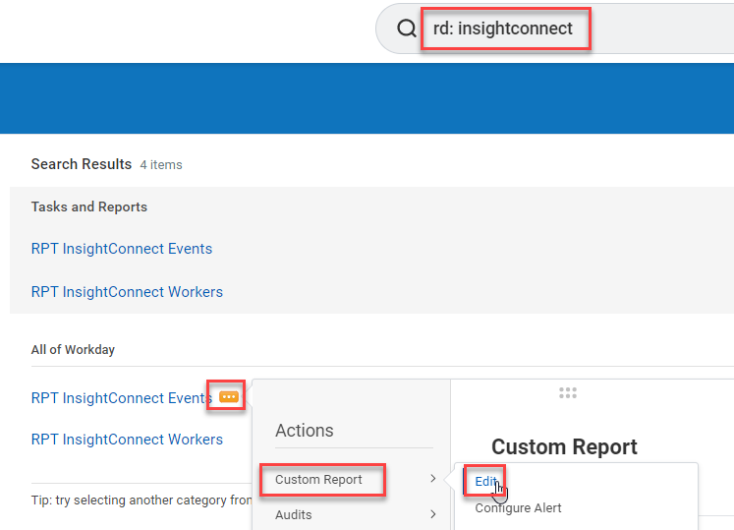Screen dimensions: 734x530
Task: Click the Actions heading in the popup
Action: click(x=305, y=431)
